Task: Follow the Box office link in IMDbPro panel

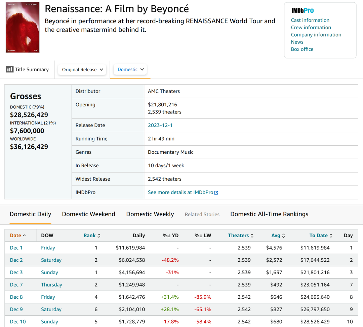Action: pyautogui.click(x=302, y=49)
